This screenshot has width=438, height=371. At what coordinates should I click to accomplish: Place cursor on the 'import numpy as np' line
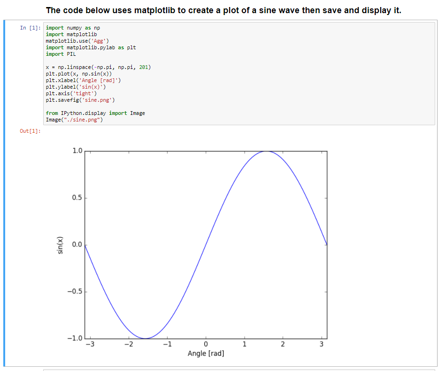pos(73,28)
